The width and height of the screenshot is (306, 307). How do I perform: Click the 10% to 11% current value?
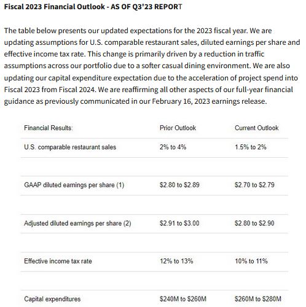pos(251,261)
